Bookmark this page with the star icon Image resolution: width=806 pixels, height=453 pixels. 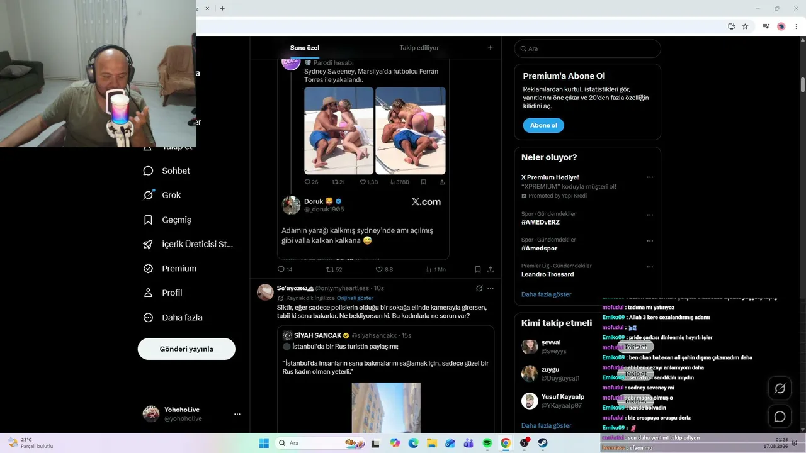click(x=745, y=26)
